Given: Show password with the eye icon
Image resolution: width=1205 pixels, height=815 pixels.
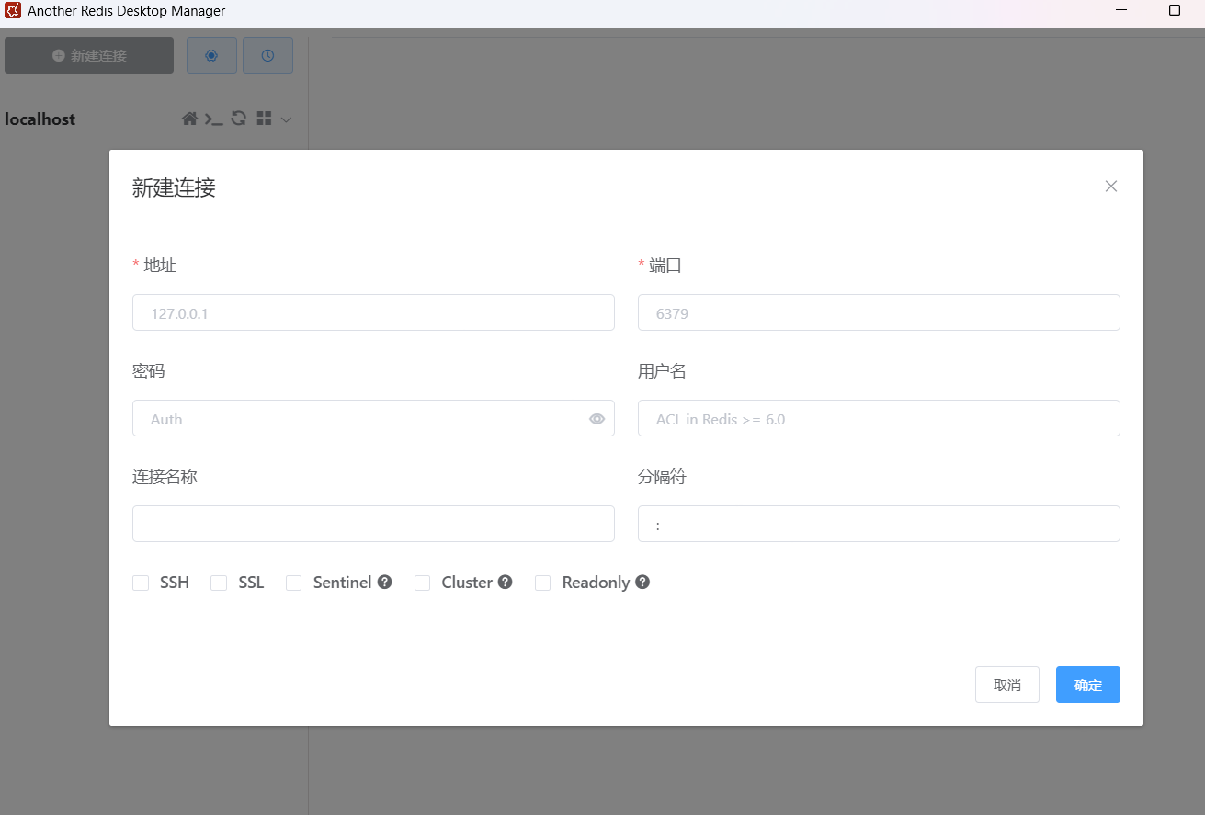Looking at the screenshot, I should pyautogui.click(x=597, y=419).
